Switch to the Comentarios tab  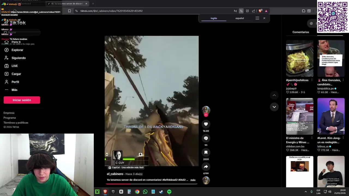301,32
